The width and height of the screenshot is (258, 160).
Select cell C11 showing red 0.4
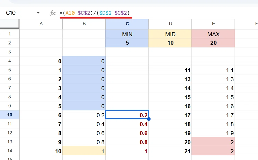pyautogui.click(x=127, y=124)
